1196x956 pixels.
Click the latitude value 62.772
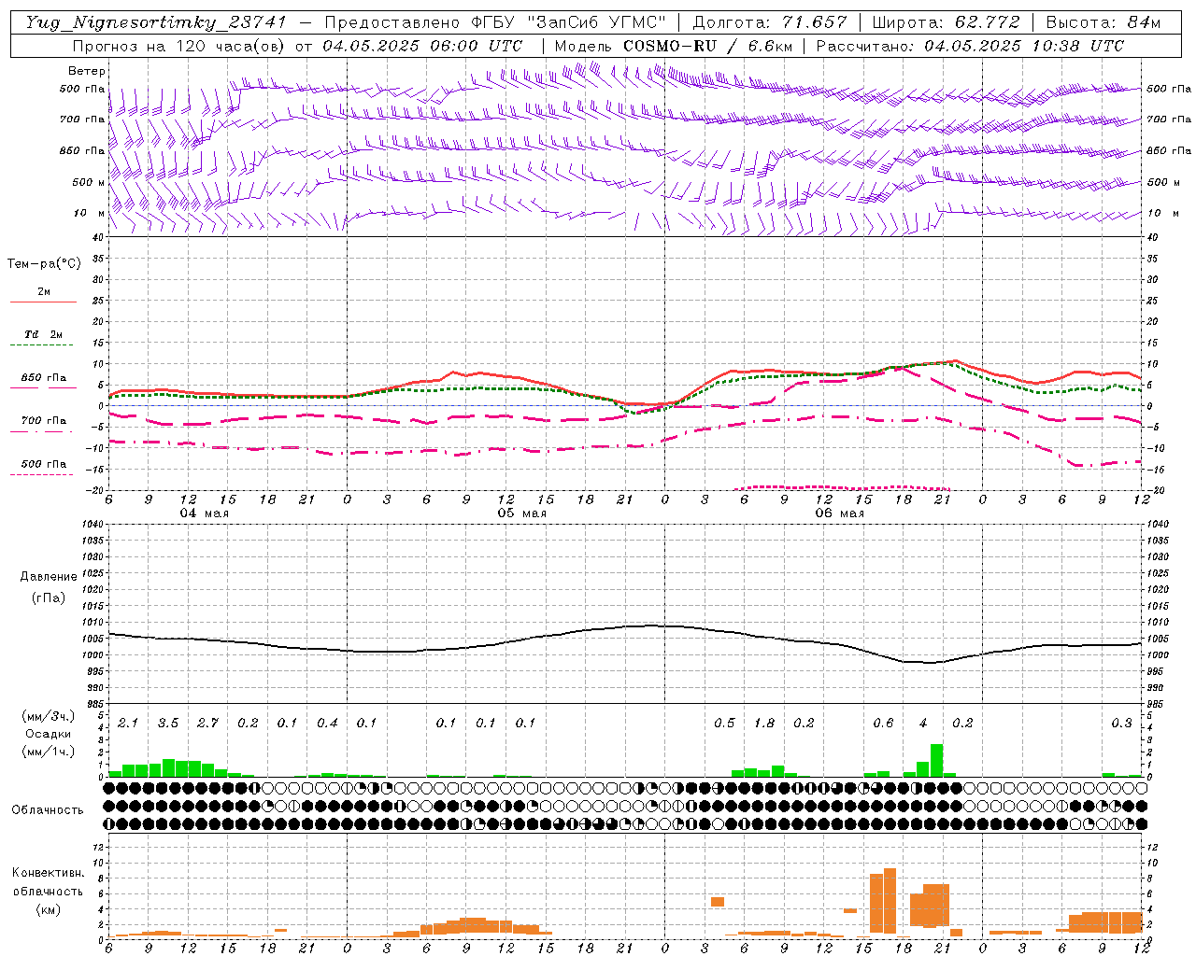987,22
